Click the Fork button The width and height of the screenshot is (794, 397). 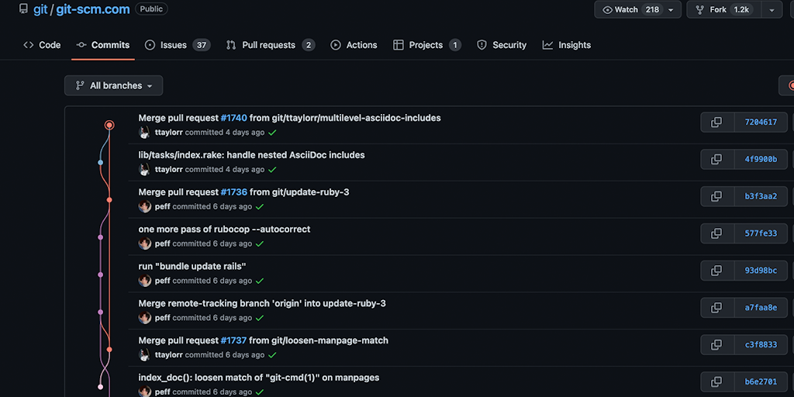click(x=723, y=9)
